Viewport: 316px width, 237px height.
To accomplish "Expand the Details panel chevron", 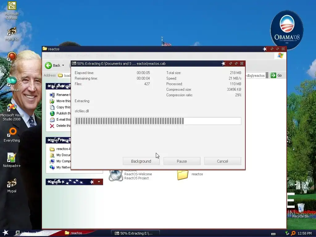I will tap(99, 182).
